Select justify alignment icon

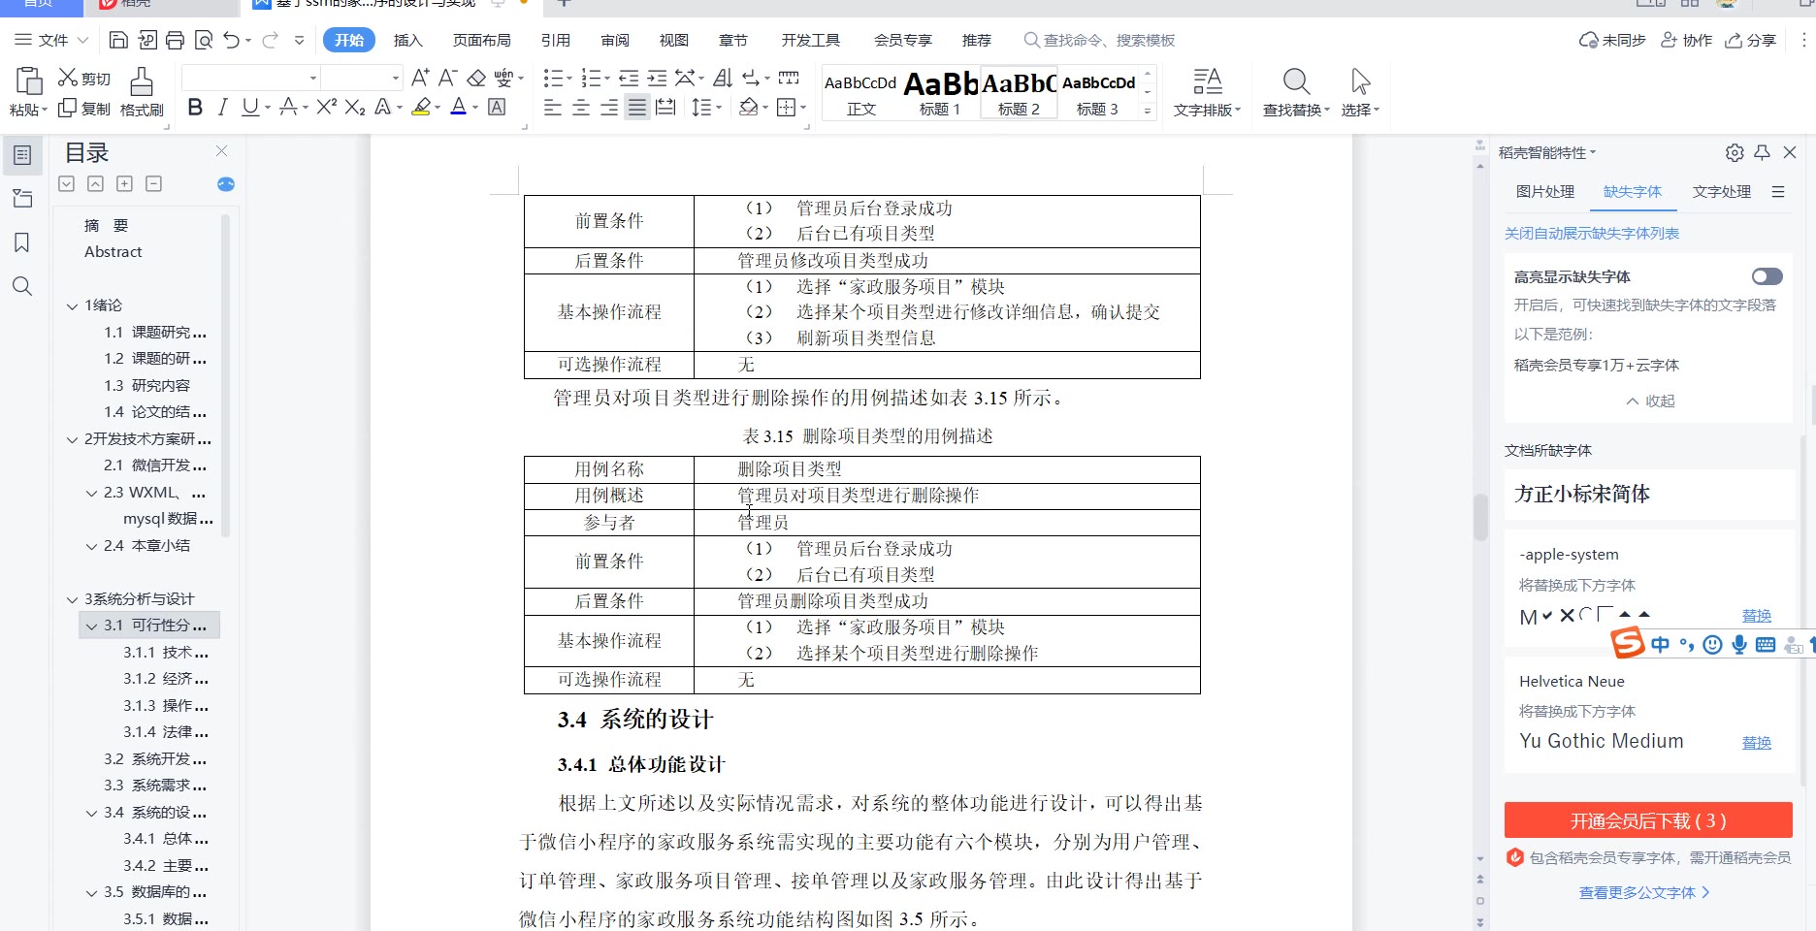point(636,108)
